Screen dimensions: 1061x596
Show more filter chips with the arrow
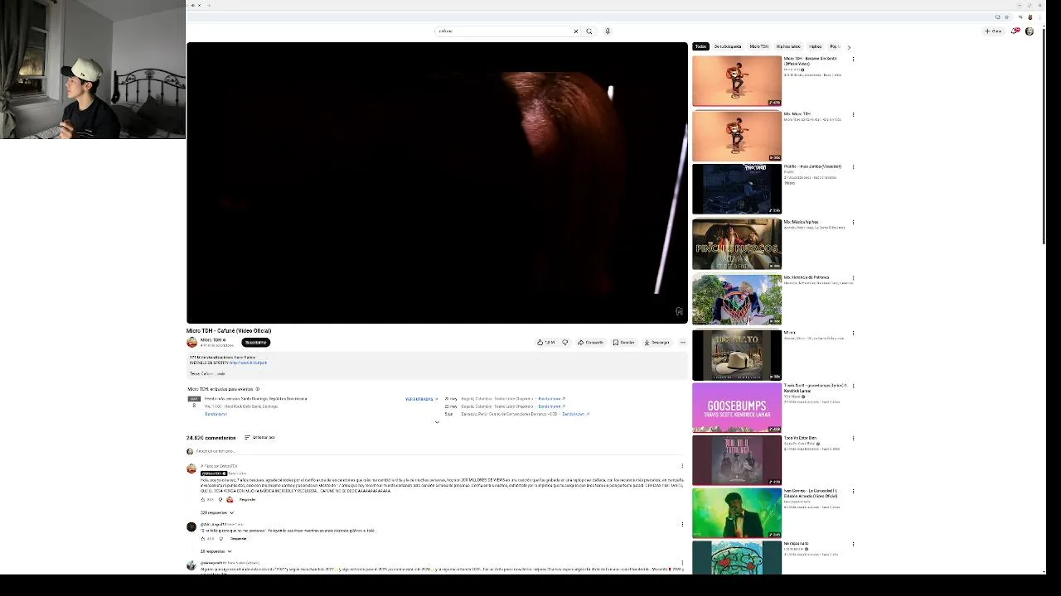(x=849, y=47)
